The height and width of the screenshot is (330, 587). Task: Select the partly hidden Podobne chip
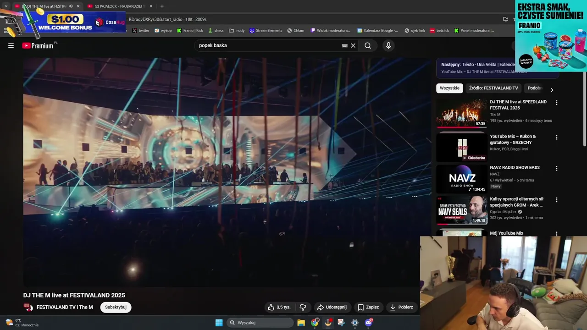tap(535, 88)
